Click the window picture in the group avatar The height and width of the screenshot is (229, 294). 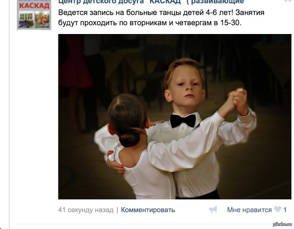(x=26, y=19)
